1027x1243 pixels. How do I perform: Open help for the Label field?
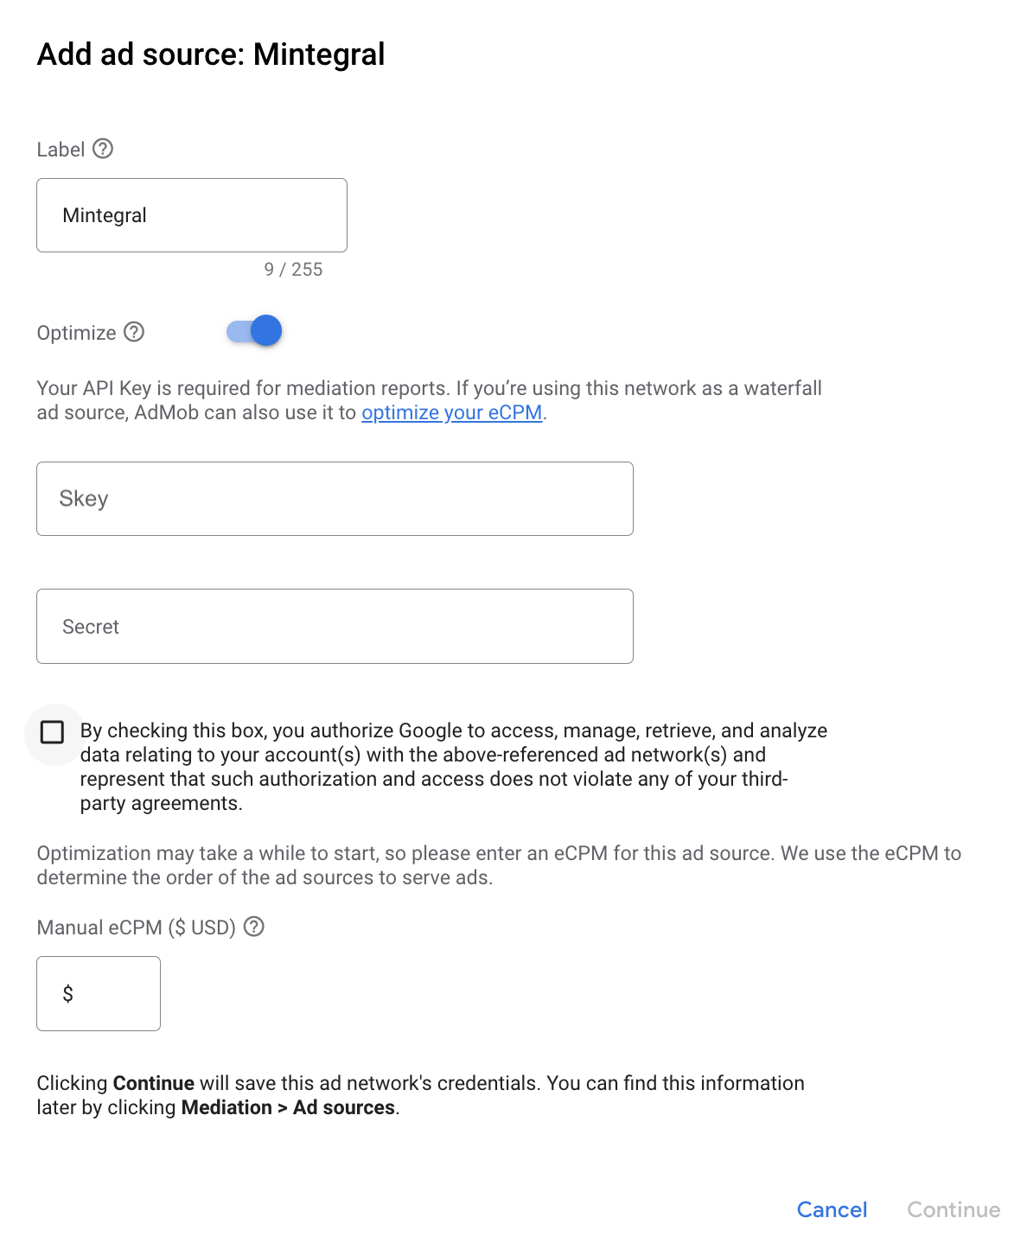pyautogui.click(x=105, y=149)
